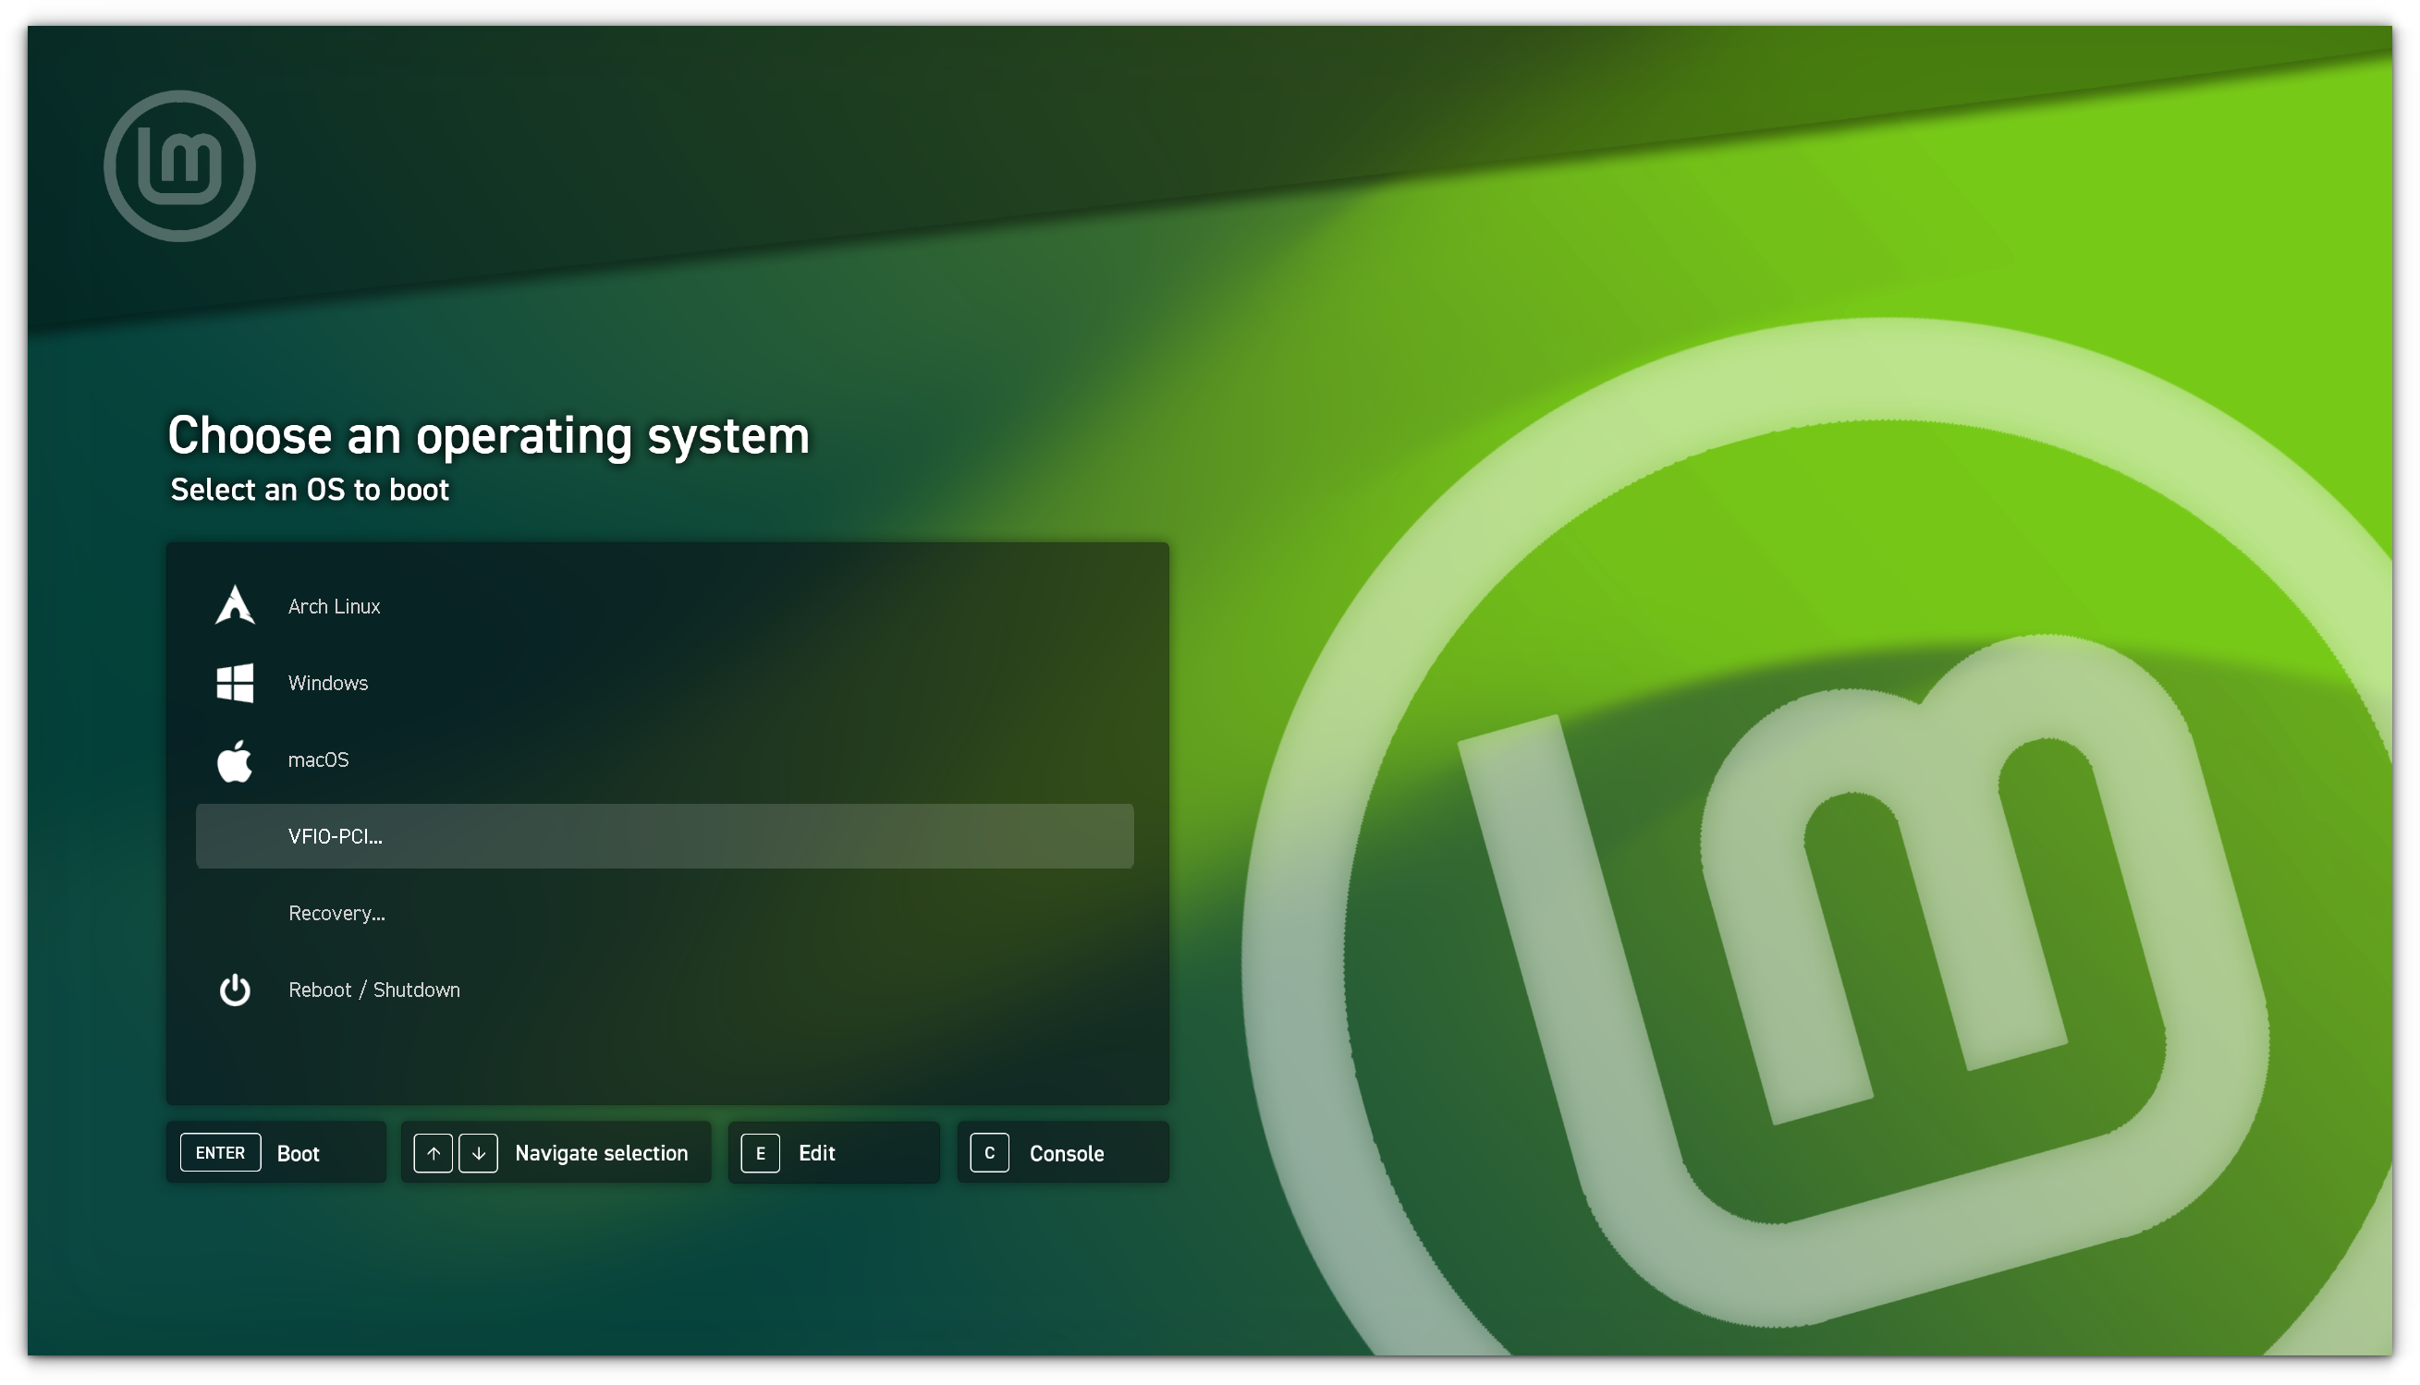
Task: Choose the Reboot / Shutdown entry
Action: click(x=665, y=990)
